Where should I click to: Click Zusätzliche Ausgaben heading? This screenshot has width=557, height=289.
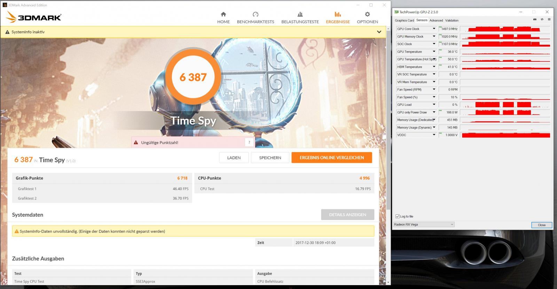point(38,258)
